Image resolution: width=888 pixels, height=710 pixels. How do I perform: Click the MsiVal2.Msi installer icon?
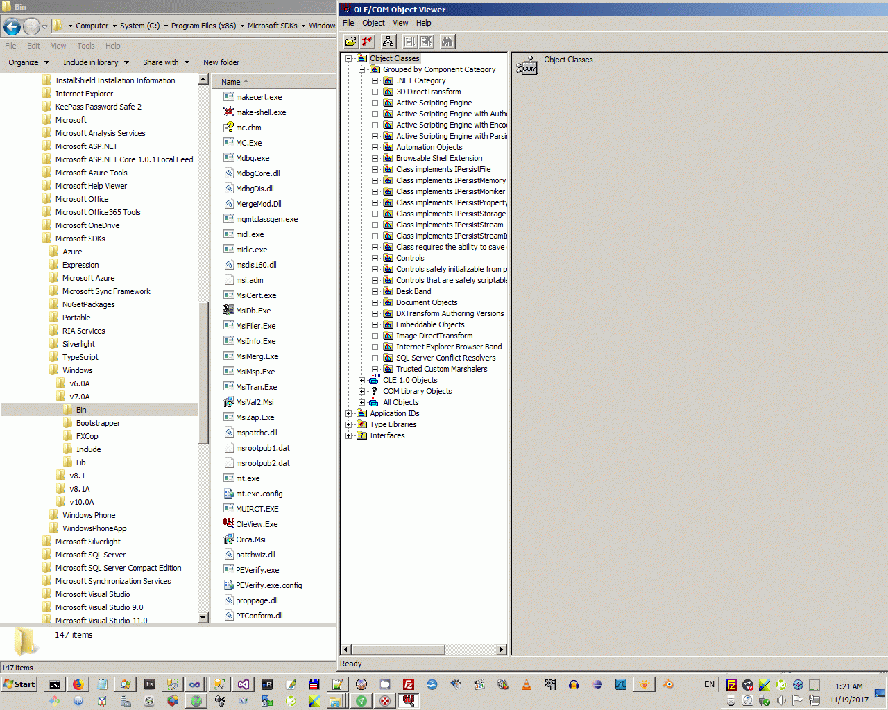point(229,401)
